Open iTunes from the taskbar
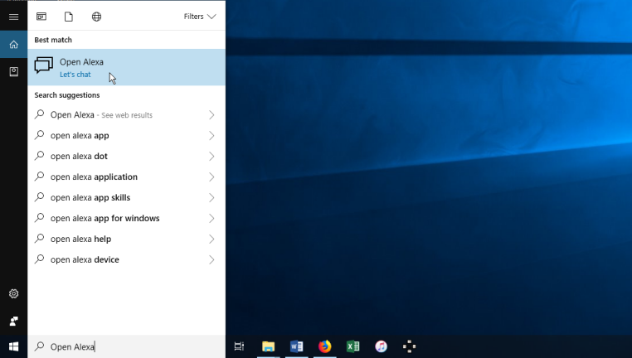This screenshot has width=632, height=358. click(x=381, y=346)
